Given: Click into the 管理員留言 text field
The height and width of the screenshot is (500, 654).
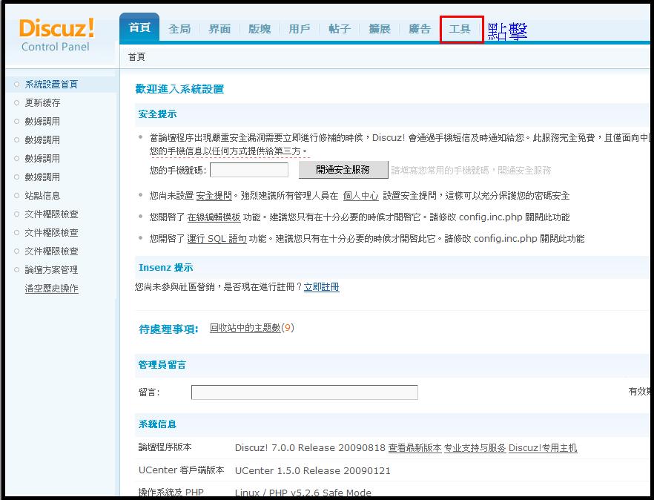Looking at the screenshot, I should 304,392.
